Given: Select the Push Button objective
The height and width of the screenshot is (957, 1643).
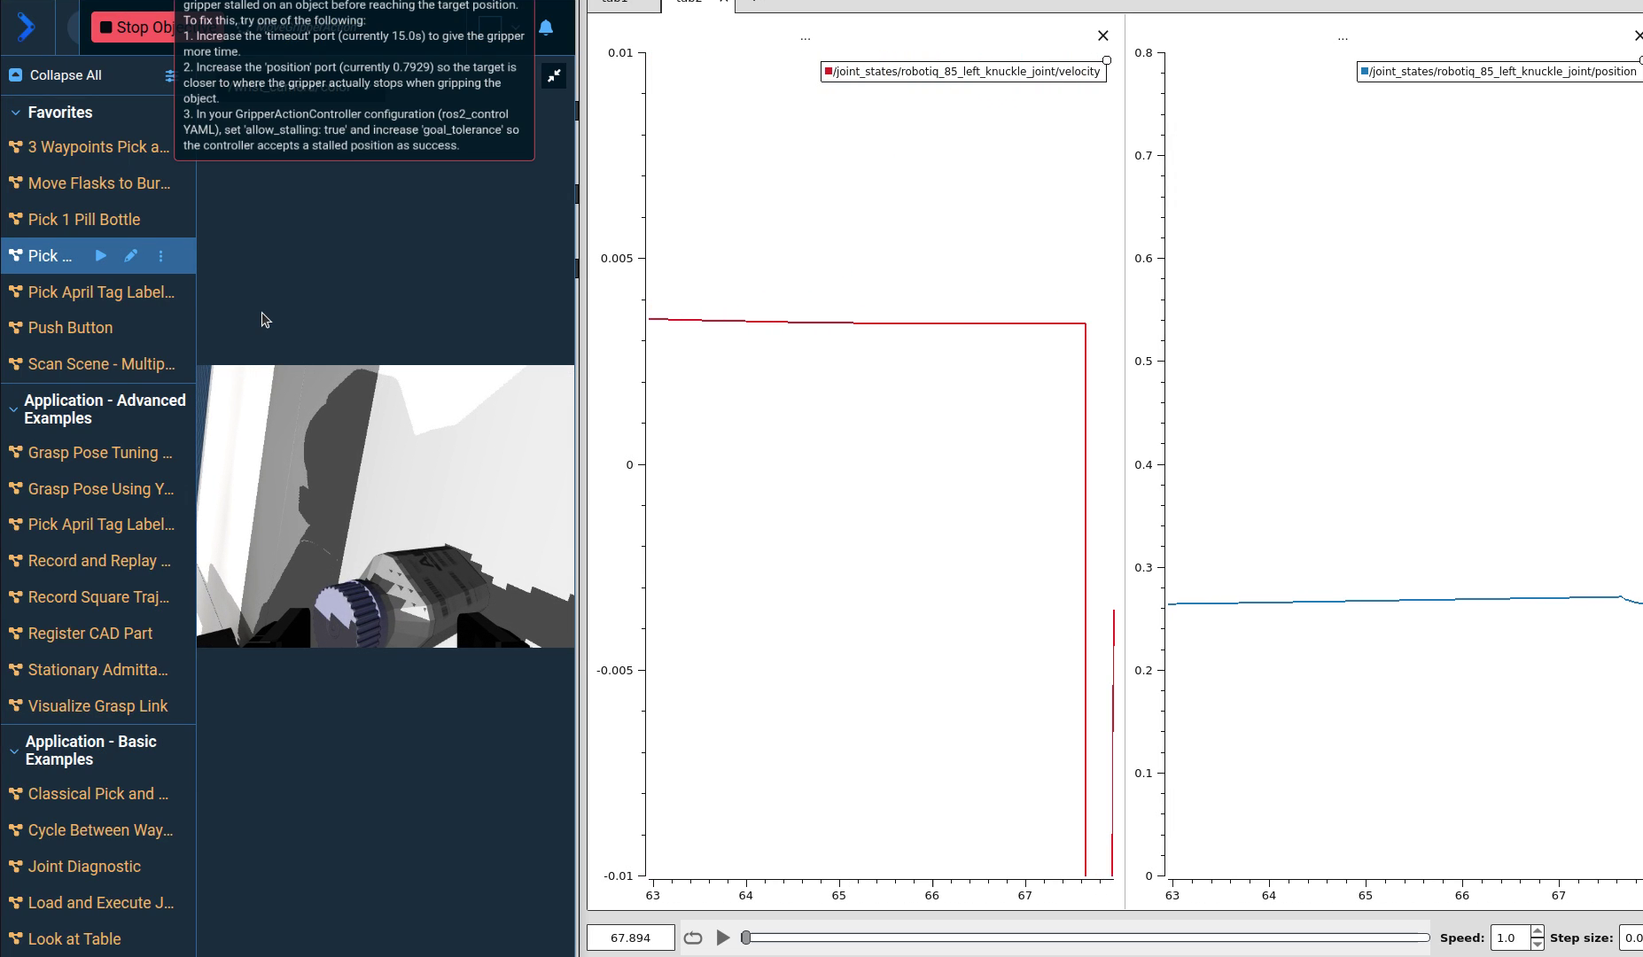Looking at the screenshot, I should 70,328.
